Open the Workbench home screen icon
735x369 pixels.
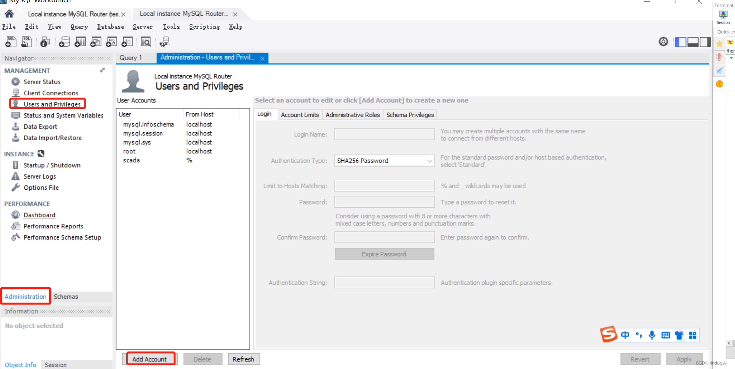click(9, 14)
